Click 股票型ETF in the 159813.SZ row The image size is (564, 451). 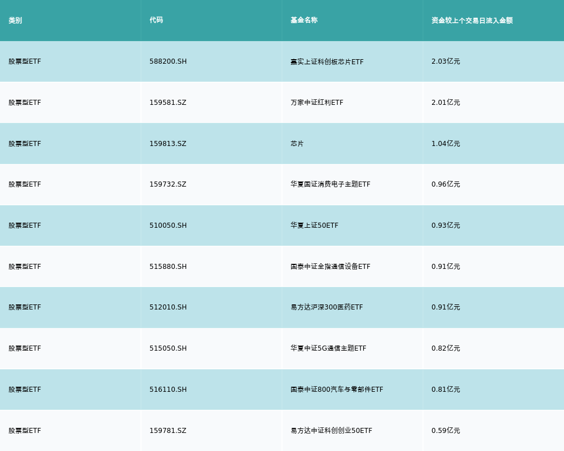(x=25, y=144)
